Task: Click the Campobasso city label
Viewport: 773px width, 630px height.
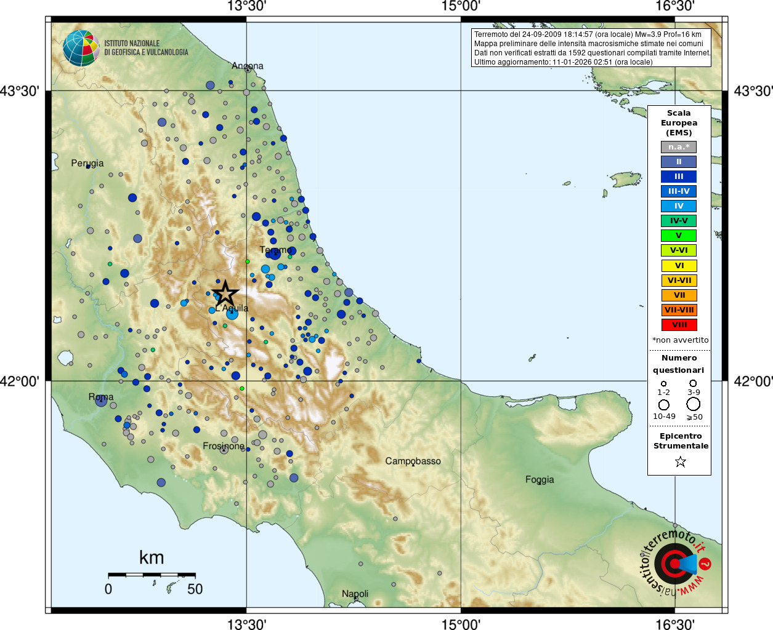Action: point(413,461)
